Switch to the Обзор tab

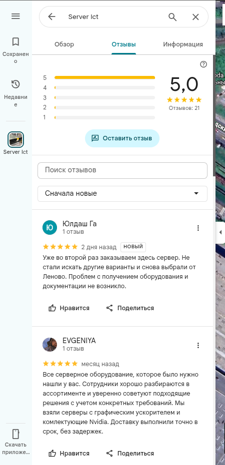[64, 44]
